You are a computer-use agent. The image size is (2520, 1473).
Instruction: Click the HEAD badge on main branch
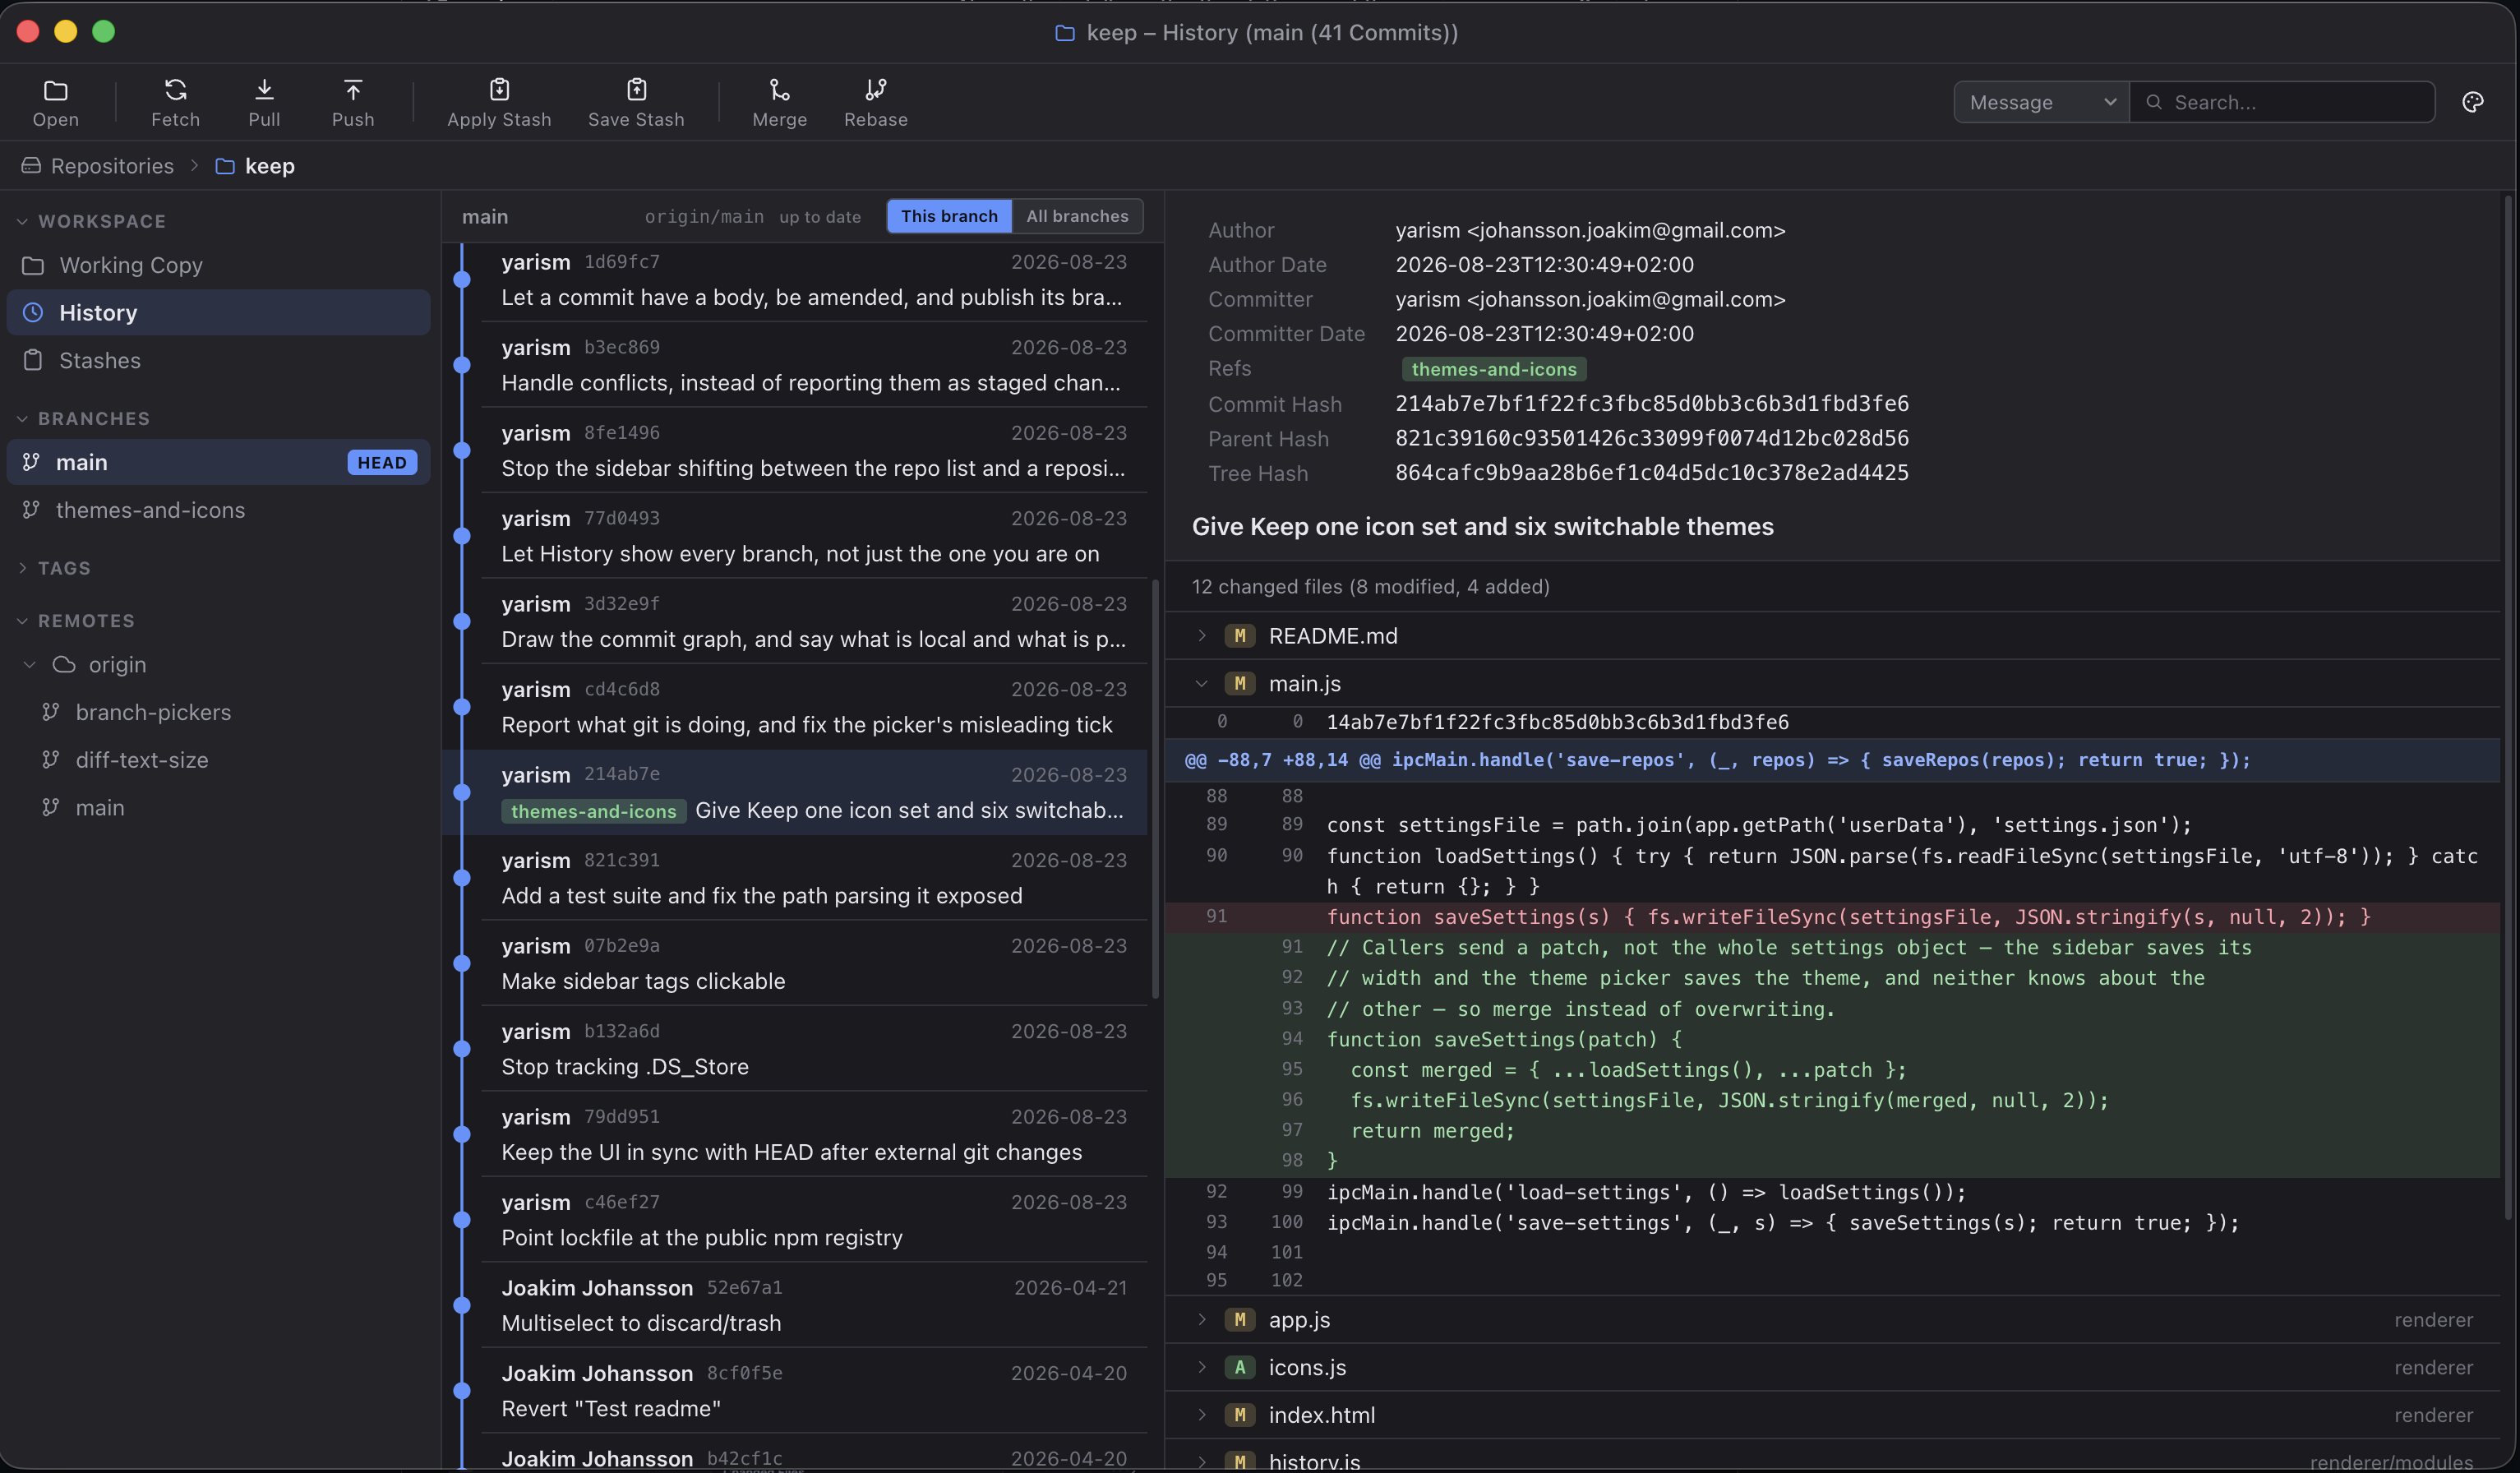pos(382,462)
